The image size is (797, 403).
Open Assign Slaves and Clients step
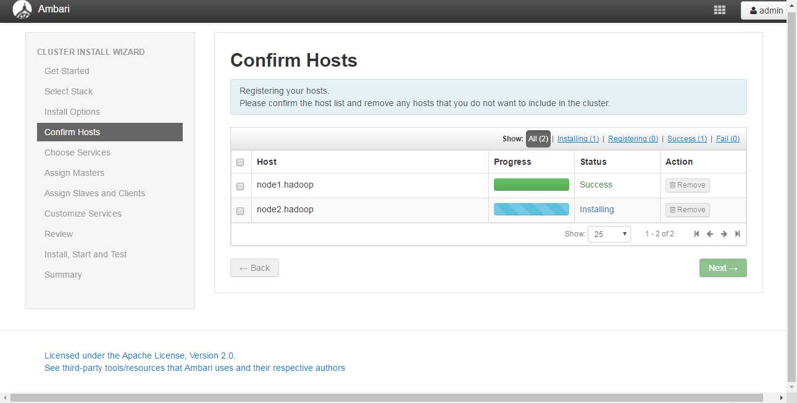pyautogui.click(x=94, y=193)
